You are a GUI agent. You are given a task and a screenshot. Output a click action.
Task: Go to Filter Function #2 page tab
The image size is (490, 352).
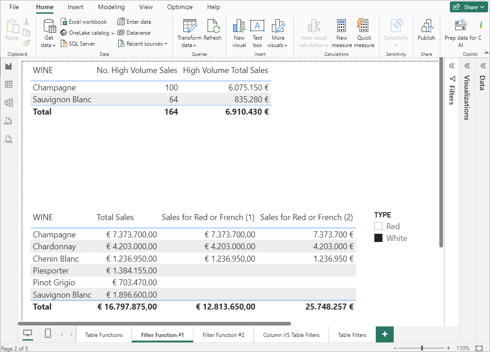[224, 335]
